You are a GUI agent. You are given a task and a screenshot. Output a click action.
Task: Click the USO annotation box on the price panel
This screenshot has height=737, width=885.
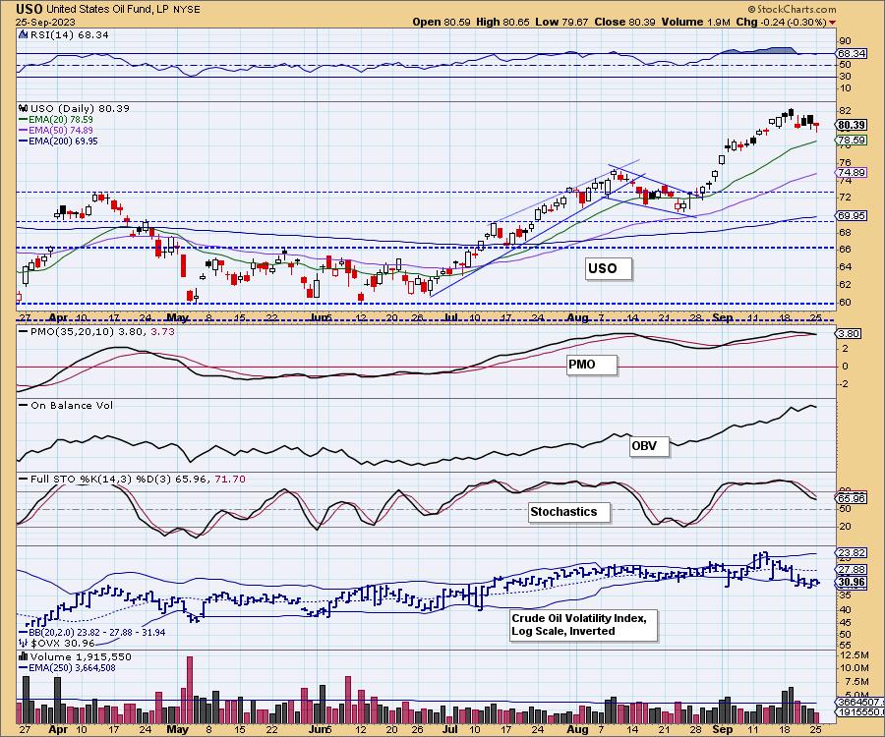tap(608, 268)
